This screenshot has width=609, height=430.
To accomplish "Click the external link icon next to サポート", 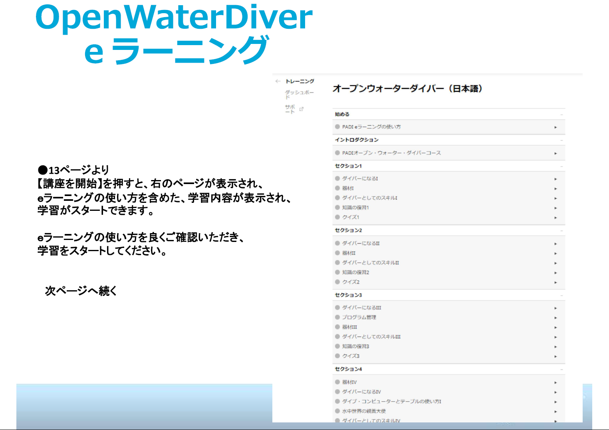I will point(302,109).
